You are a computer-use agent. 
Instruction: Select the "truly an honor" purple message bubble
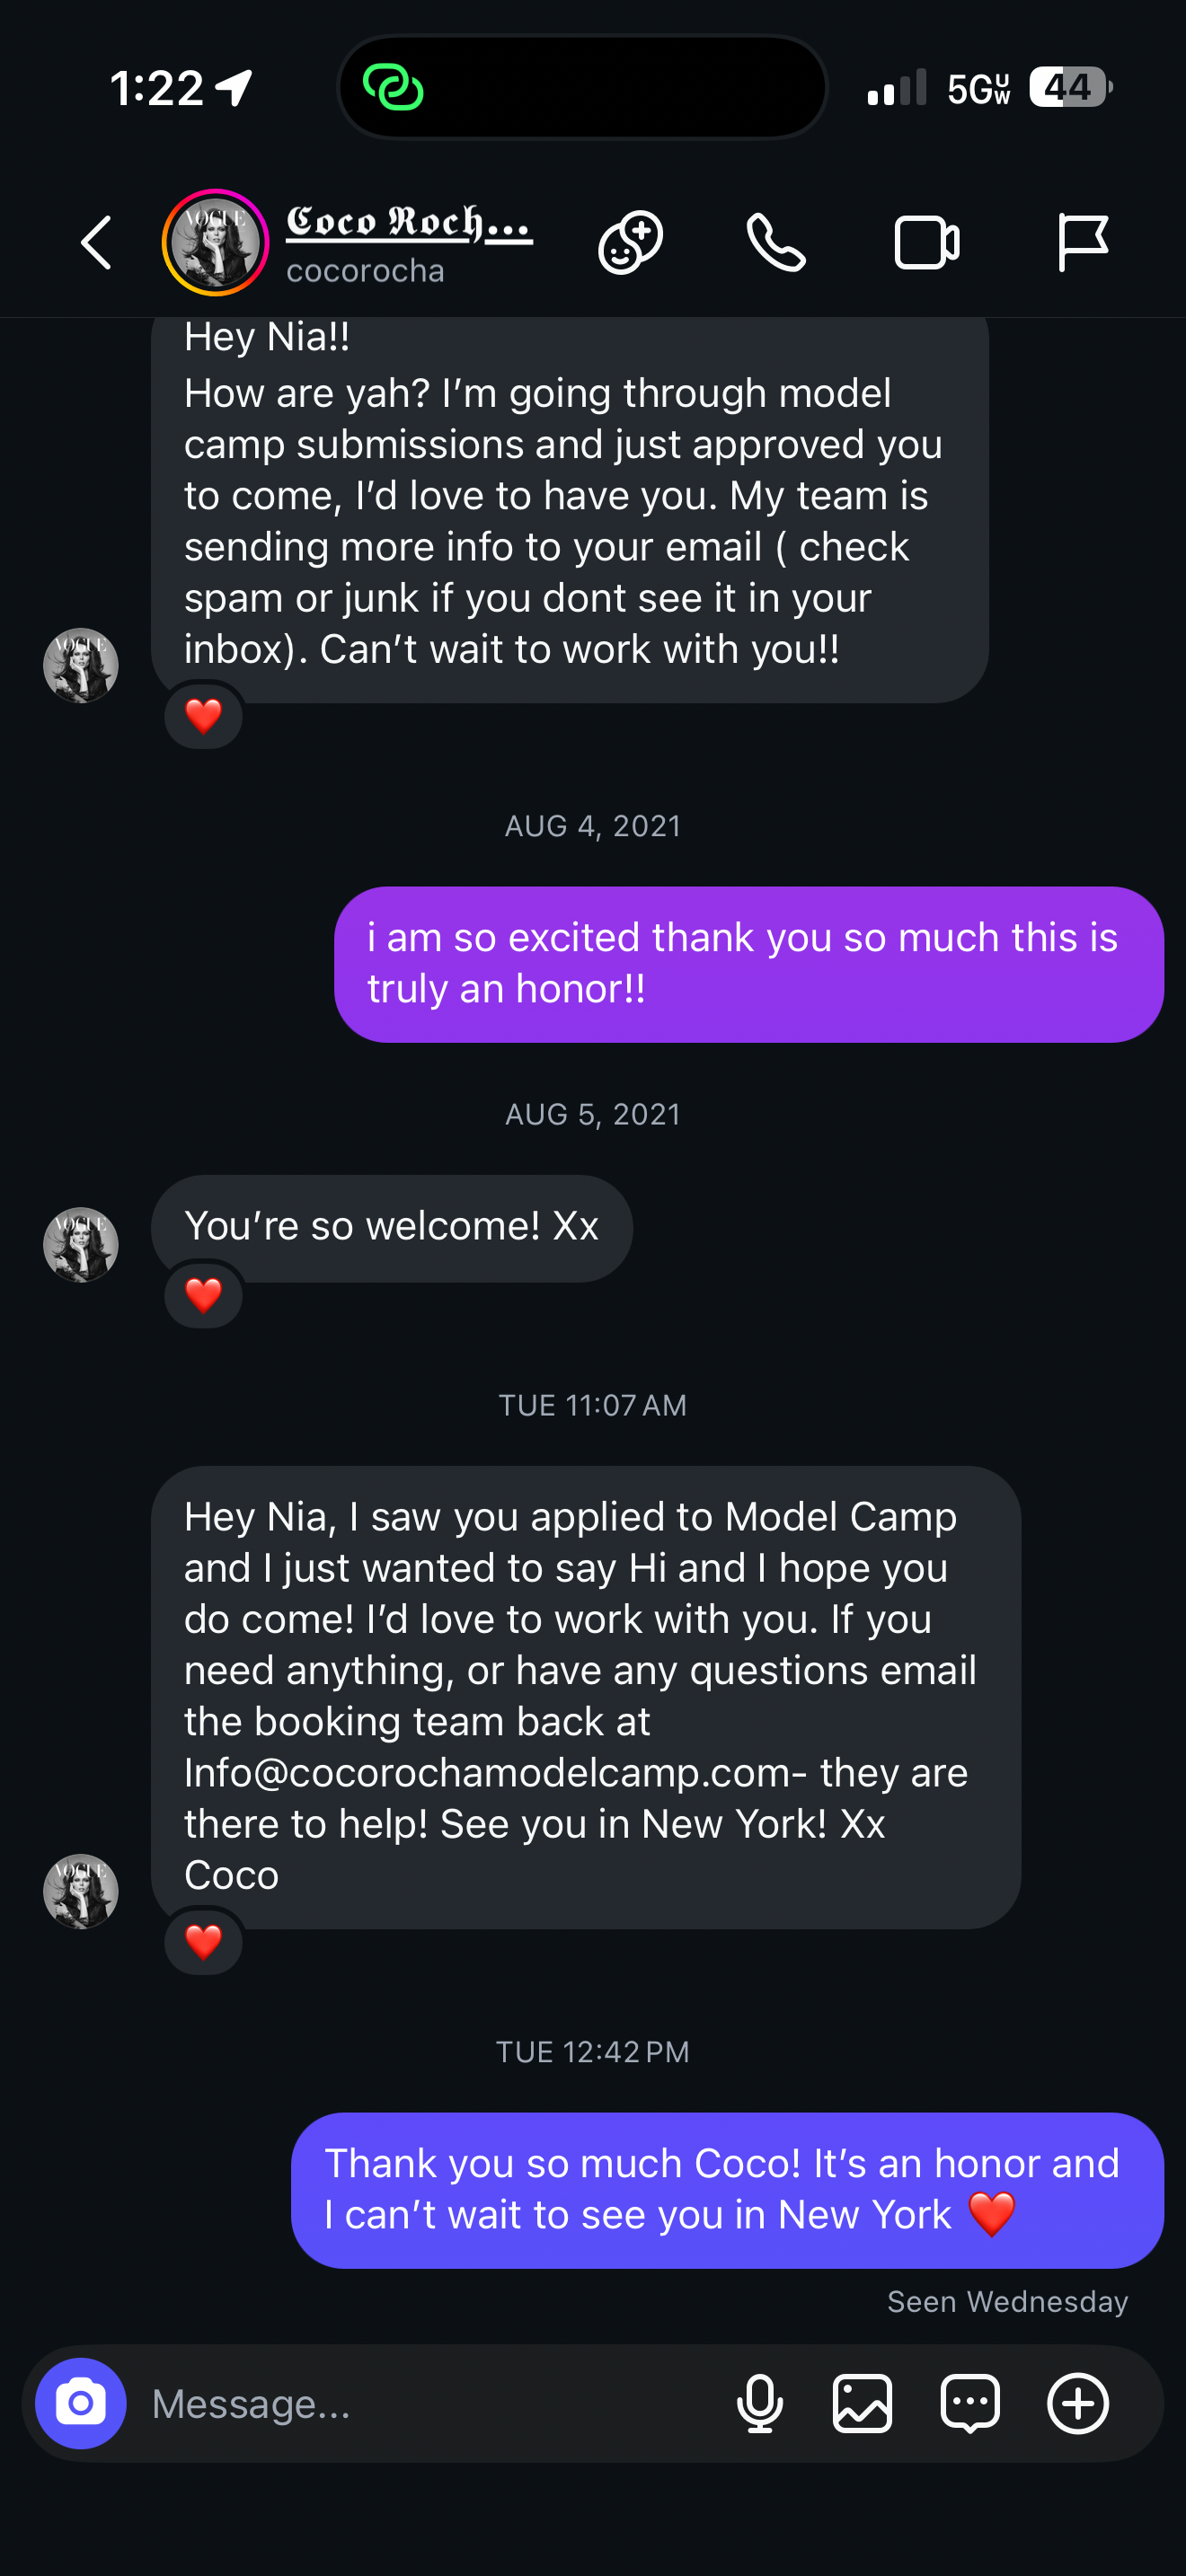tap(748, 964)
